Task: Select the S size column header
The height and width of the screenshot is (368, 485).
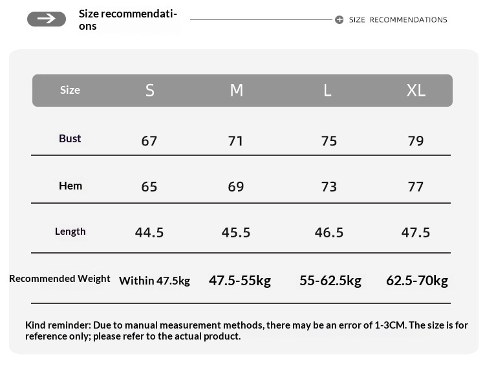Action: tap(149, 91)
